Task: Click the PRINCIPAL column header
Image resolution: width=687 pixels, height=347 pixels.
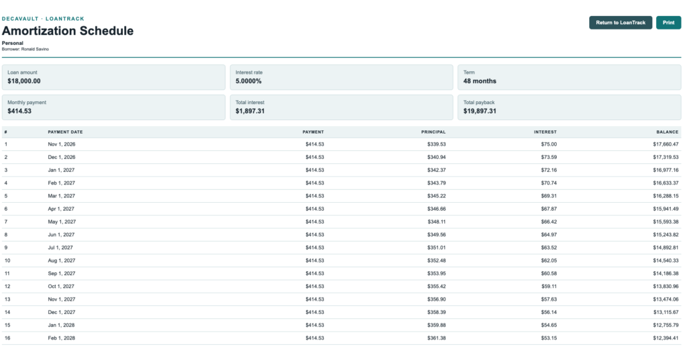Action: [433, 132]
